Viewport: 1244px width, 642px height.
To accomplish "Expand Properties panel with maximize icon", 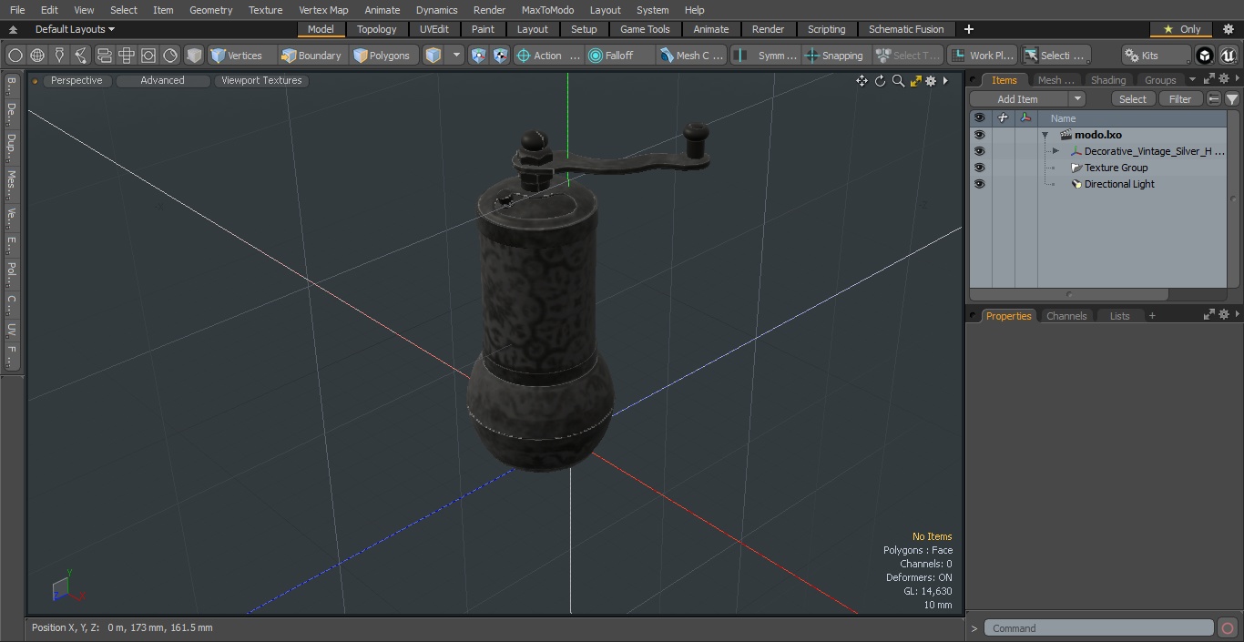I will (x=1209, y=314).
